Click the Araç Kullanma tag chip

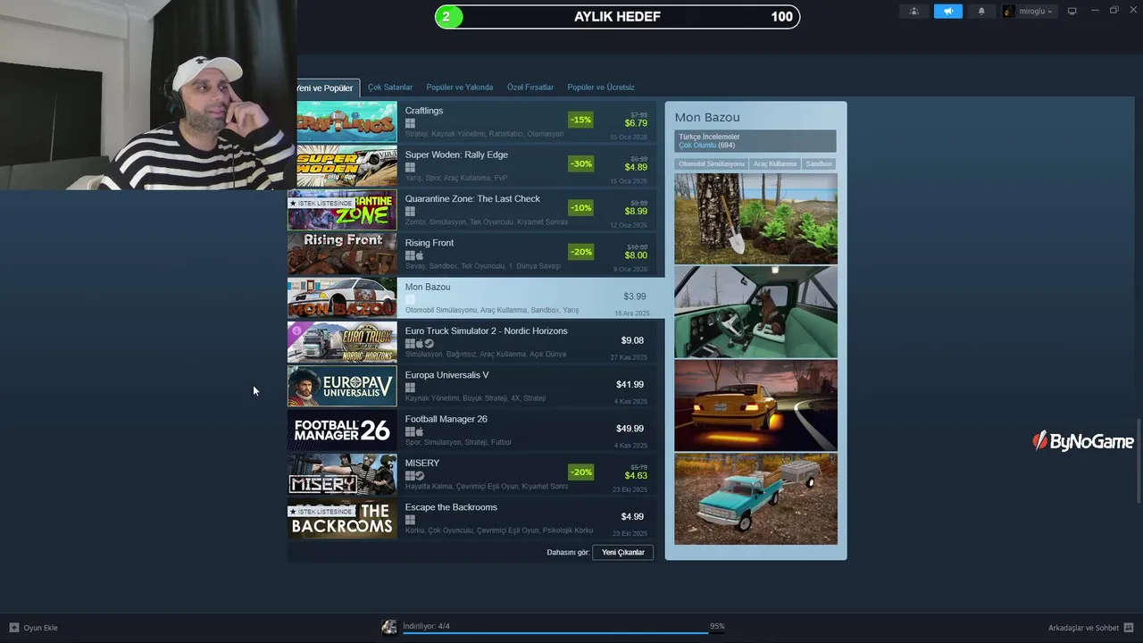[775, 164]
